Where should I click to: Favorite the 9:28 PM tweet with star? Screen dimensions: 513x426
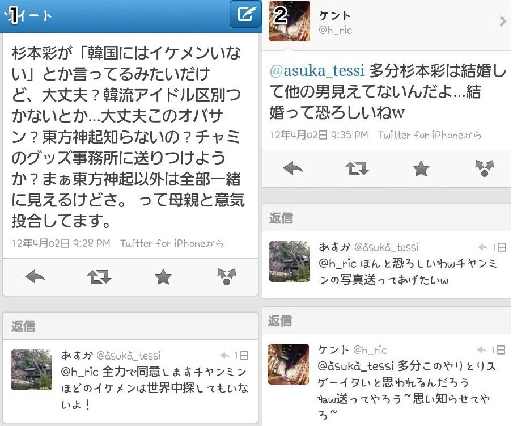pos(163,277)
